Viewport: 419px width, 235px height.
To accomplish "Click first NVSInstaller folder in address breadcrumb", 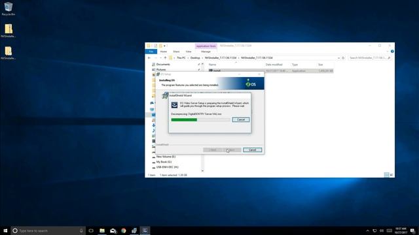I will click(x=221, y=58).
